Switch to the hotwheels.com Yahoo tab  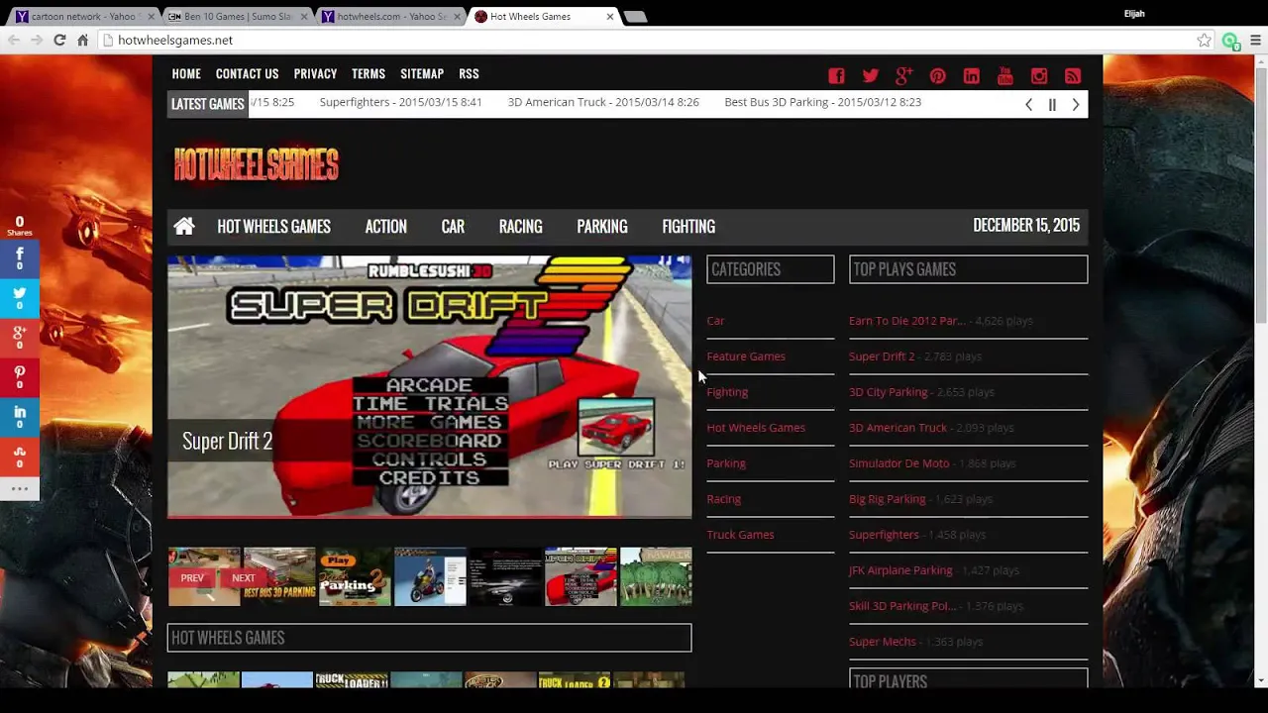tap(389, 16)
